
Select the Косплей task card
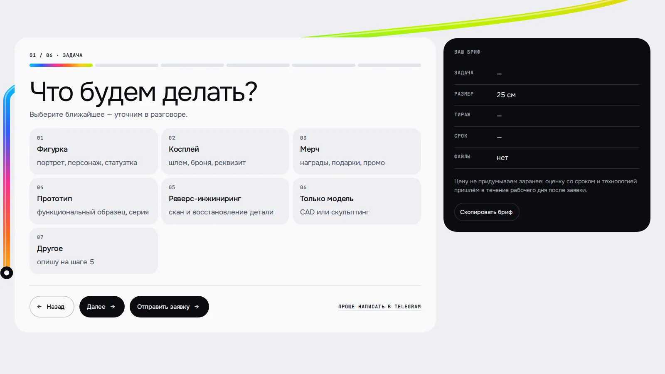(x=225, y=151)
